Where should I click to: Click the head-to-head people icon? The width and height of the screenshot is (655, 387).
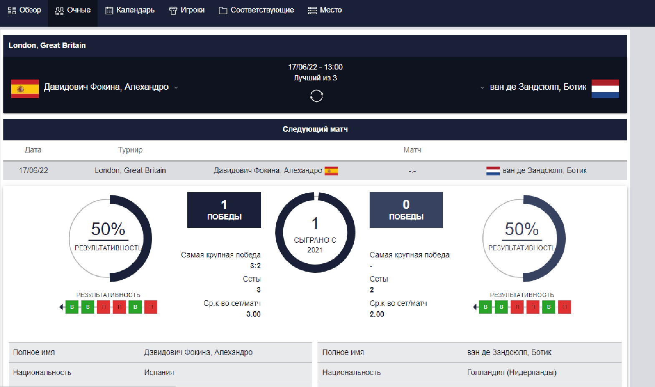pos(60,10)
